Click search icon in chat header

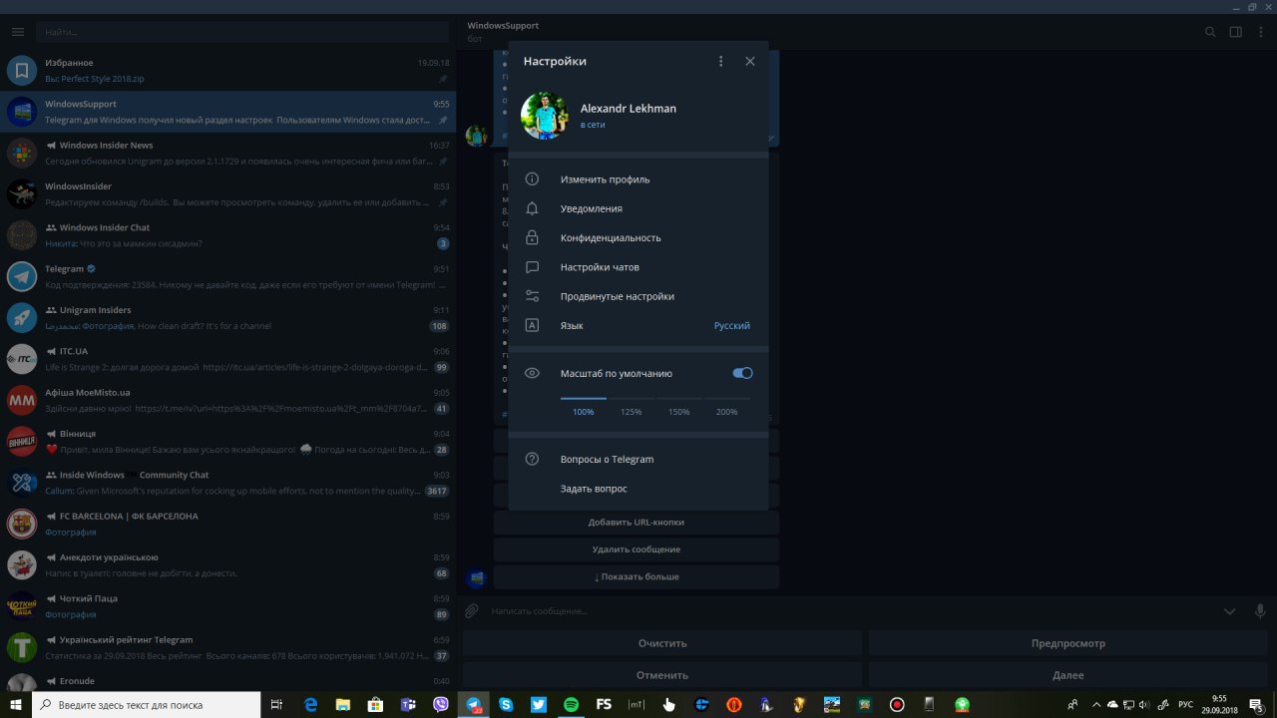(x=1210, y=32)
